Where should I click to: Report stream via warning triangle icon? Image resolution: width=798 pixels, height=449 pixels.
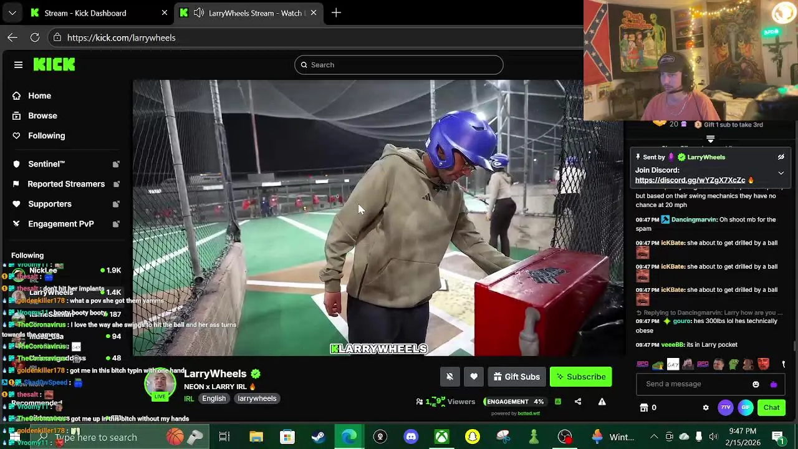click(602, 402)
